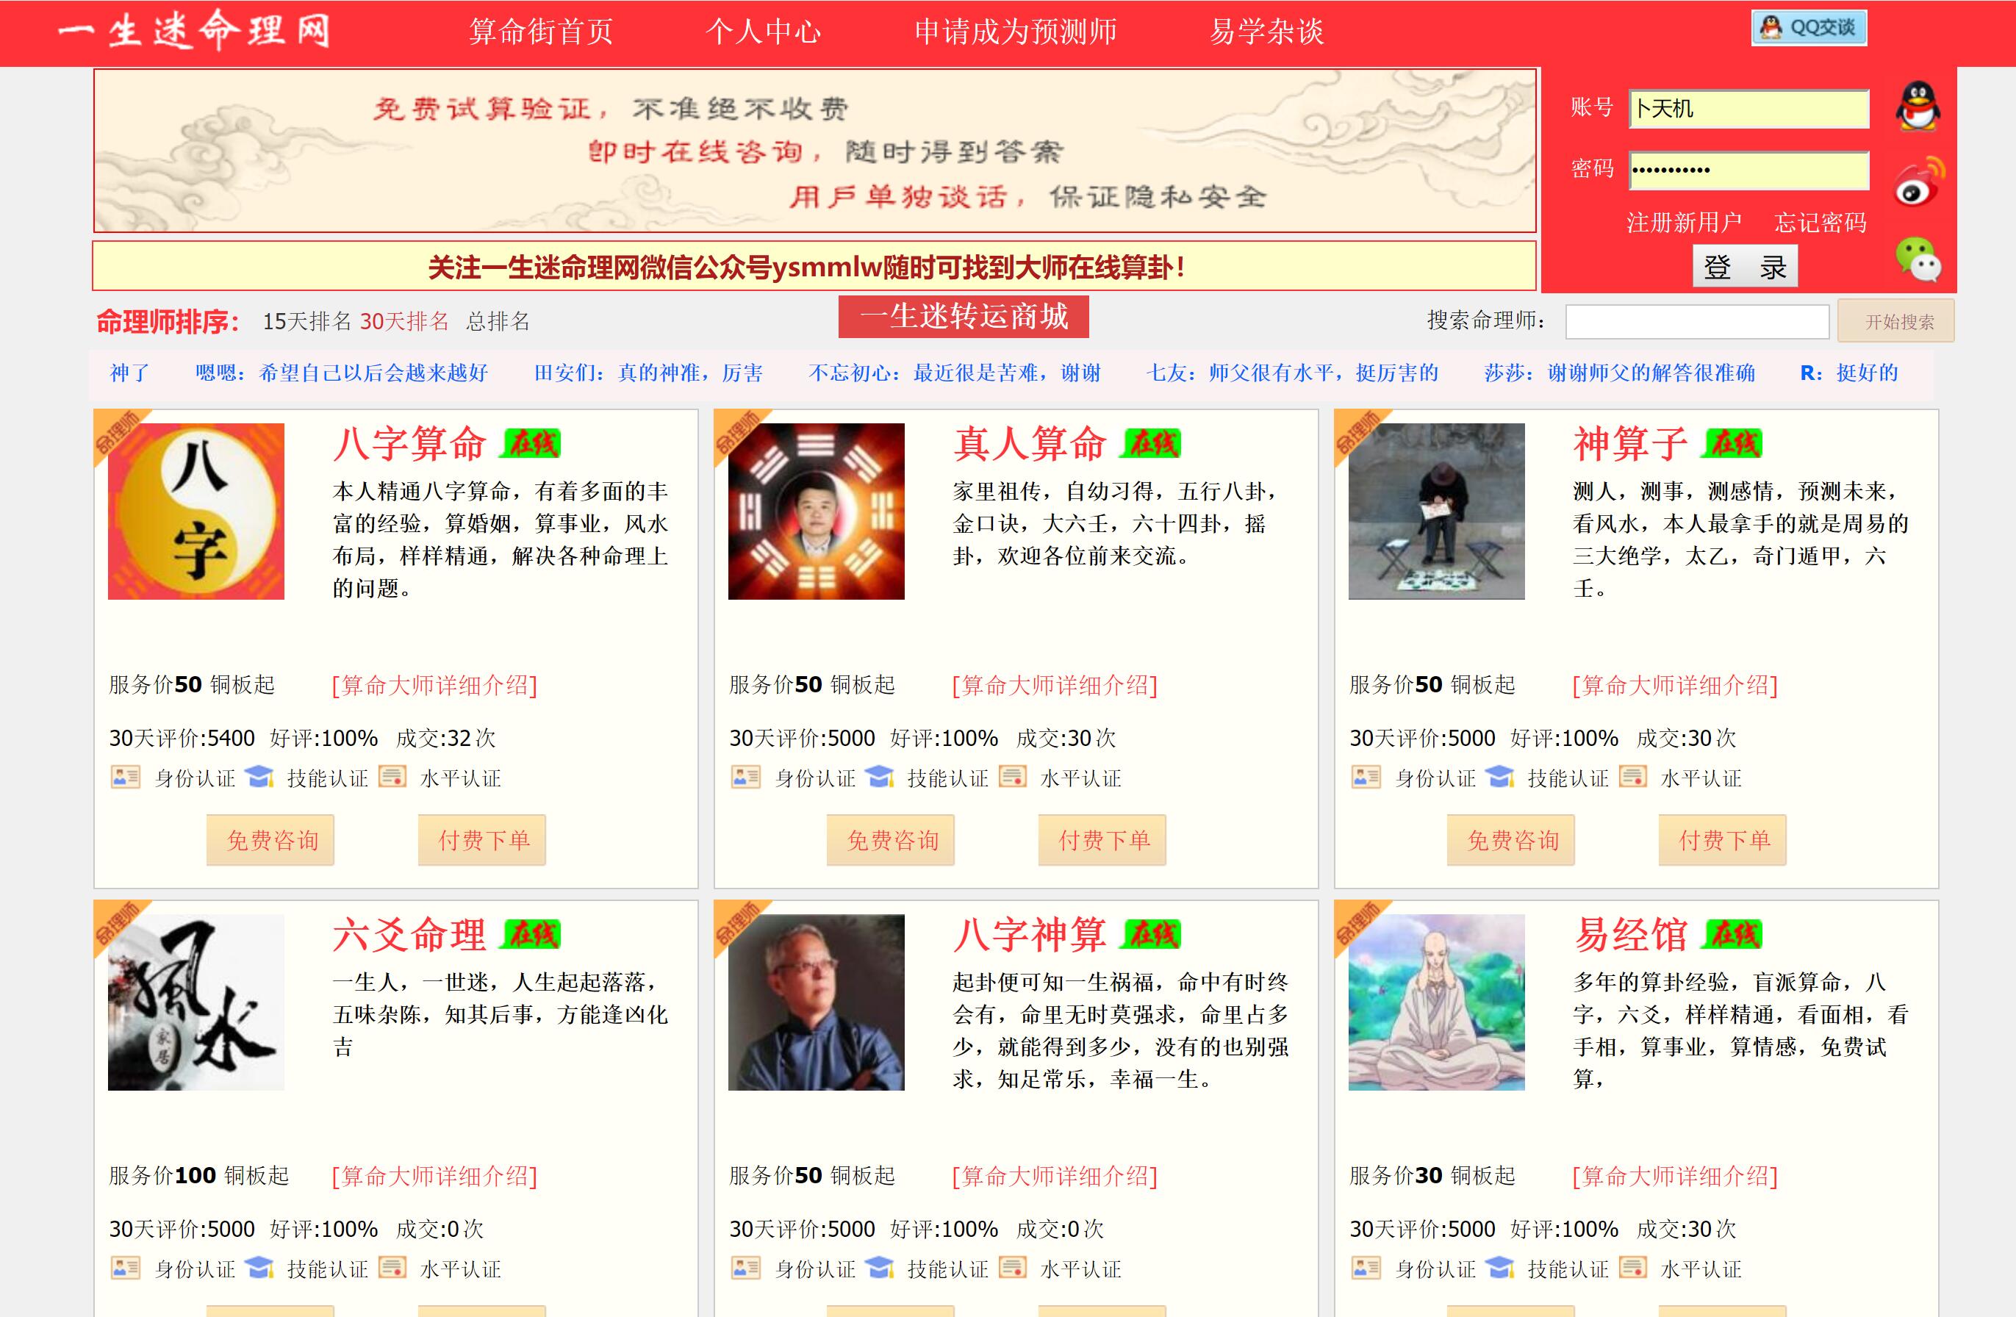The height and width of the screenshot is (1317, 2016).
Task: Click 免费咨询 for 八字算命
Action: [x=271, y=840]
